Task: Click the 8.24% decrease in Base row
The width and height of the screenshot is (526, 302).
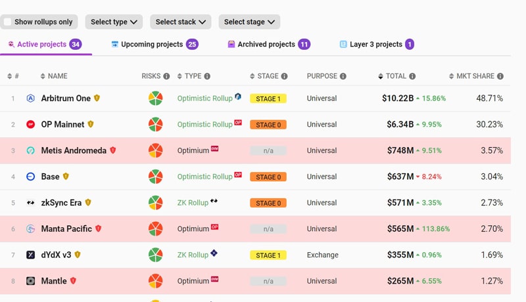Action: pyautogui.click(x=431, y=177)
